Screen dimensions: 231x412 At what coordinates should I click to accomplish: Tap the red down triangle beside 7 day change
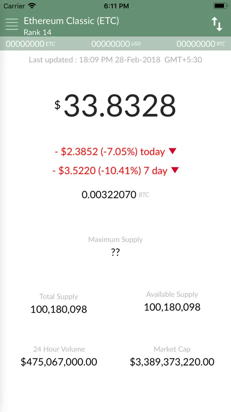click(175, 170)
